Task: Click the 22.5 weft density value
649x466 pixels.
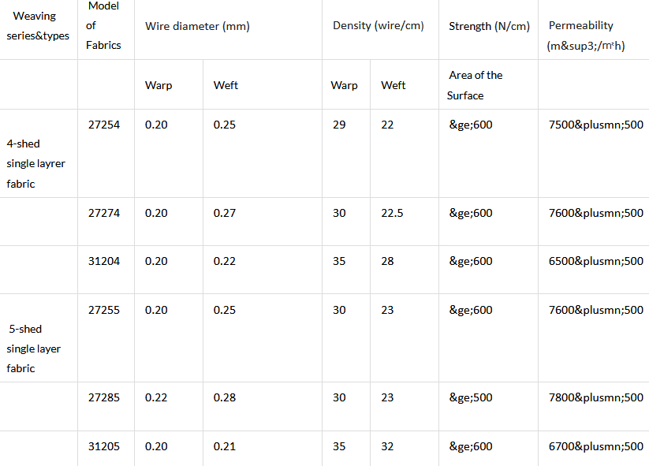Action: tap(393, 213)
